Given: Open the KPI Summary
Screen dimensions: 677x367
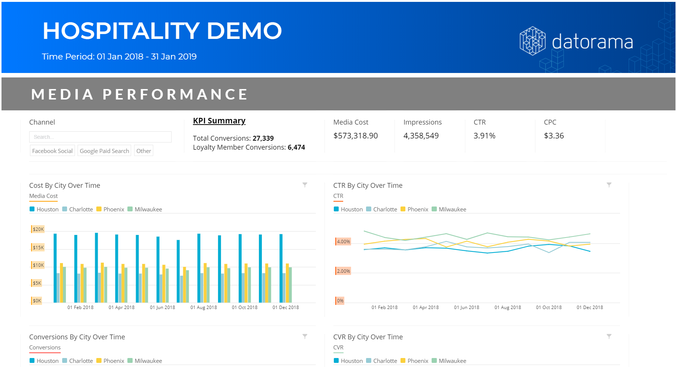Looking at the screenshot, I should tap(219, 120).
